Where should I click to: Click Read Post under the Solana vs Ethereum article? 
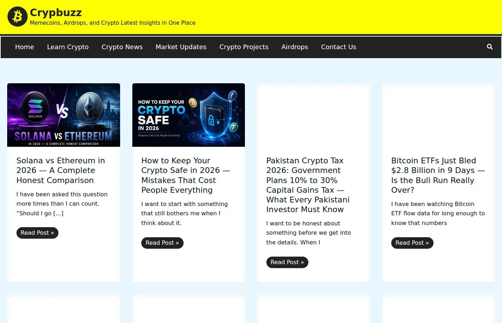click(x=37, y=233)
